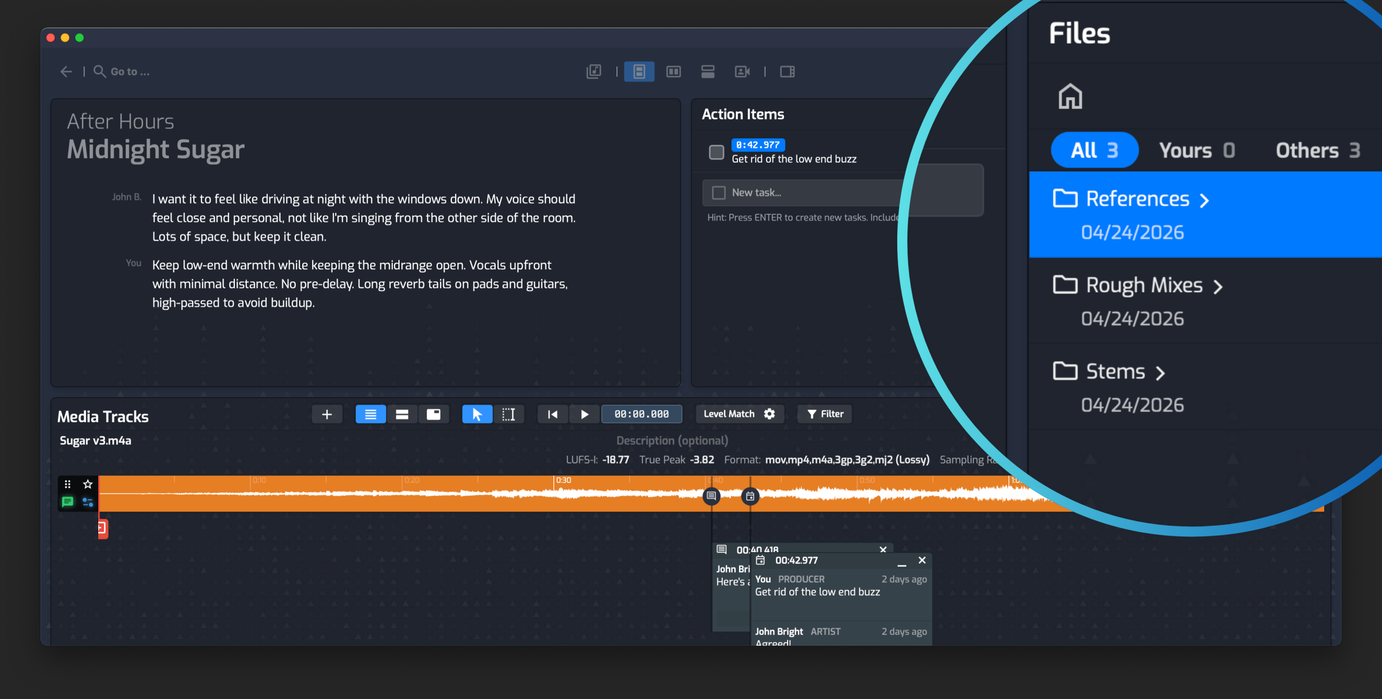
Task: Click the task marker on the waveform
Action: (x=750, y=496)
